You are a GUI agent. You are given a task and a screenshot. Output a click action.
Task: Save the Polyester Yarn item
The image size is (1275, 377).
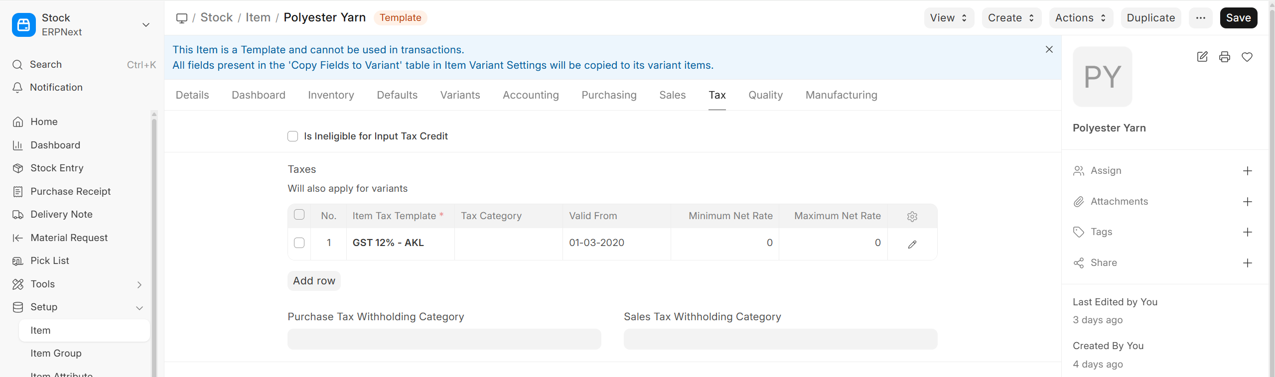pyautogui.click(x=1238, y=18)
